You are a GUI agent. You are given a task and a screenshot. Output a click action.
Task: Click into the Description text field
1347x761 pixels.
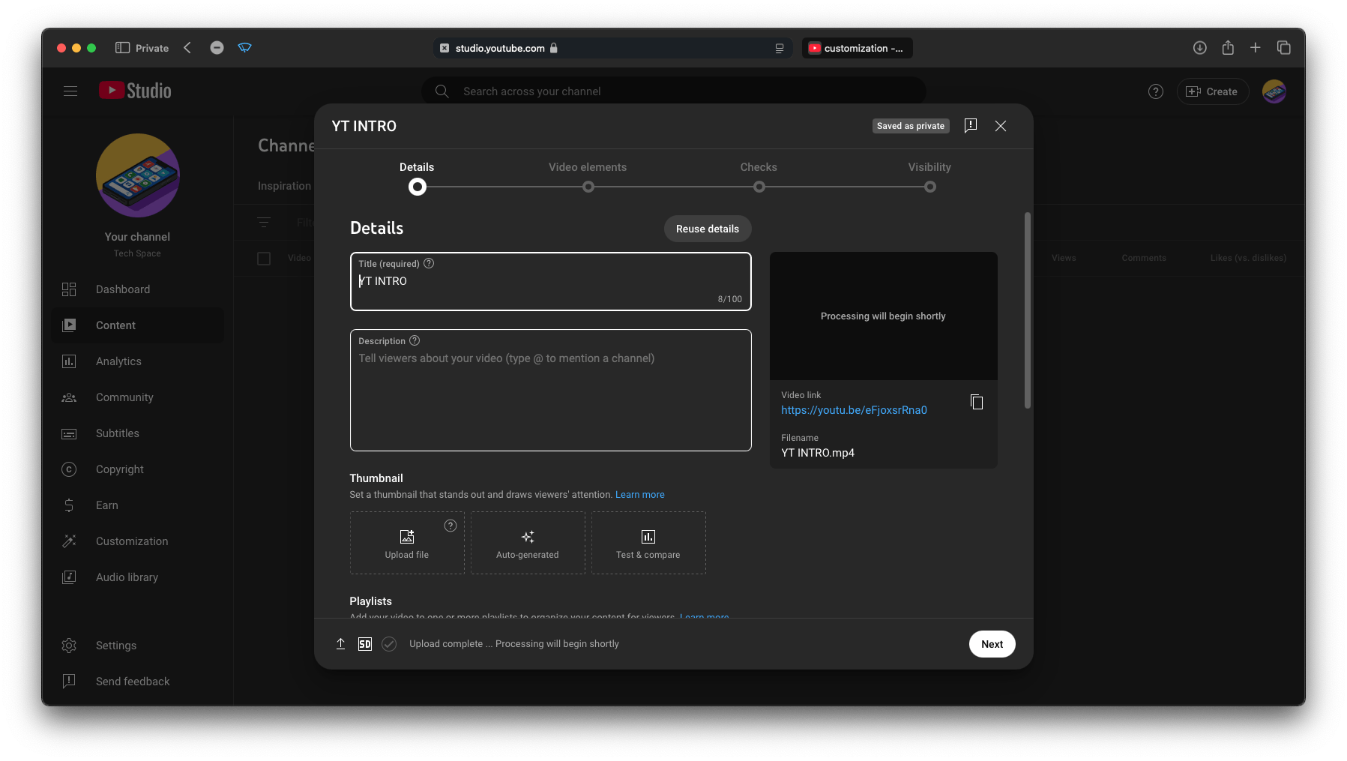point(550,397)
